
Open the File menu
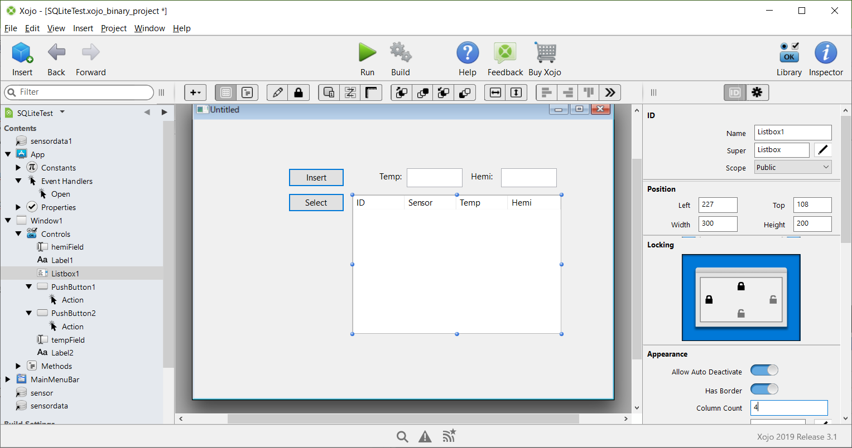[11, 28]
